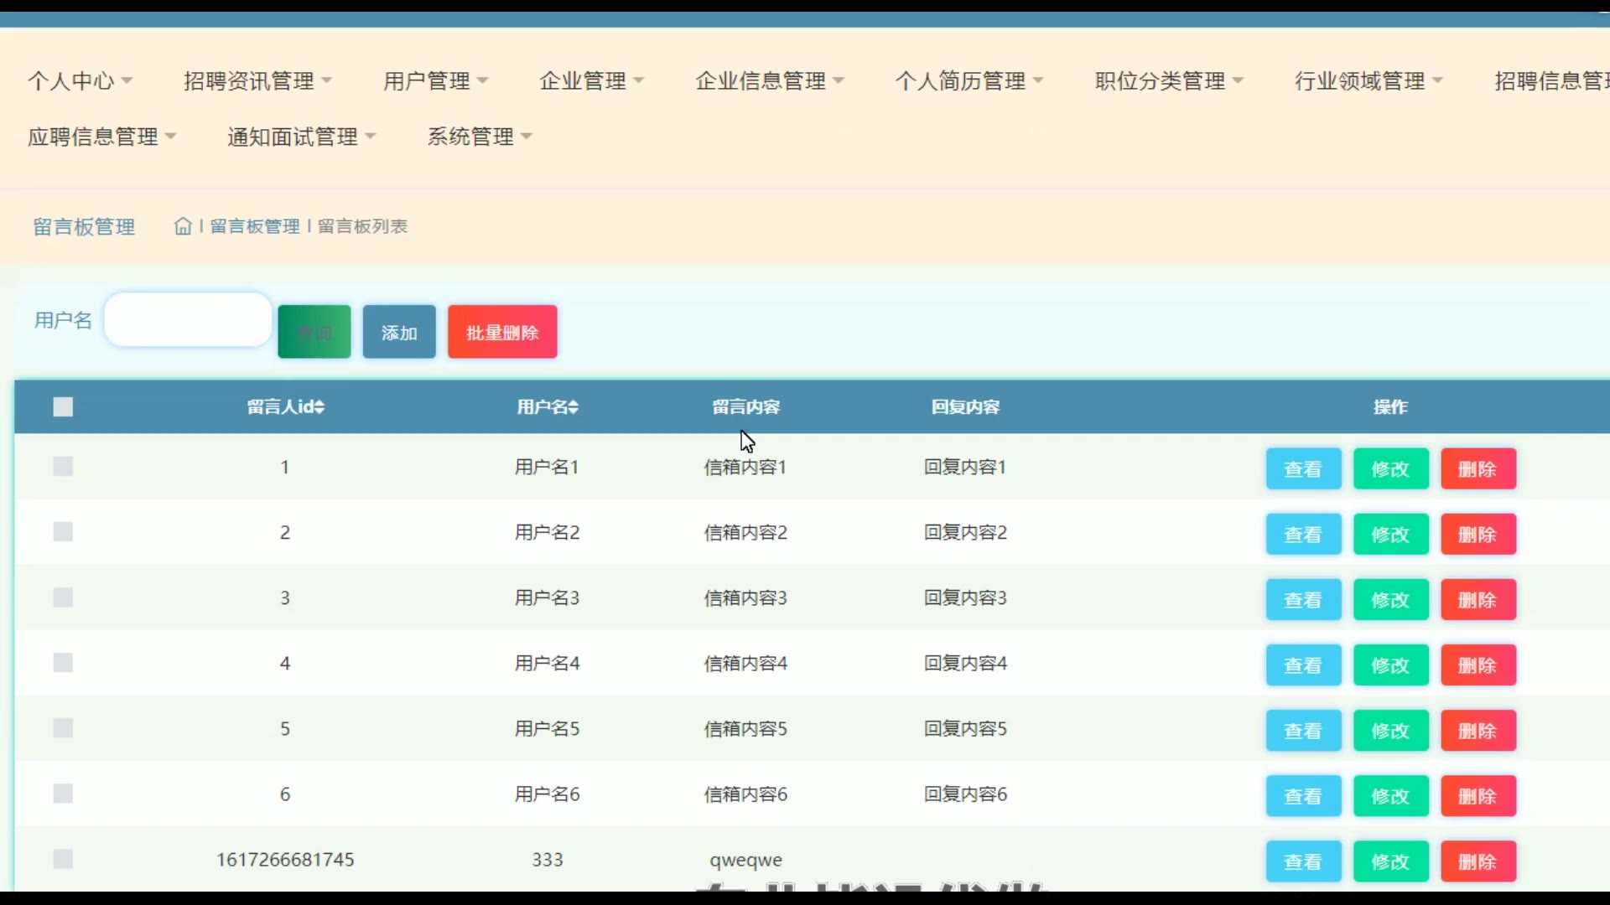Image resolution: width=1610 pixels, height=905 pixels.
Task: Sort by 留言人id column arrows
Action: click(x=320, y=407)
